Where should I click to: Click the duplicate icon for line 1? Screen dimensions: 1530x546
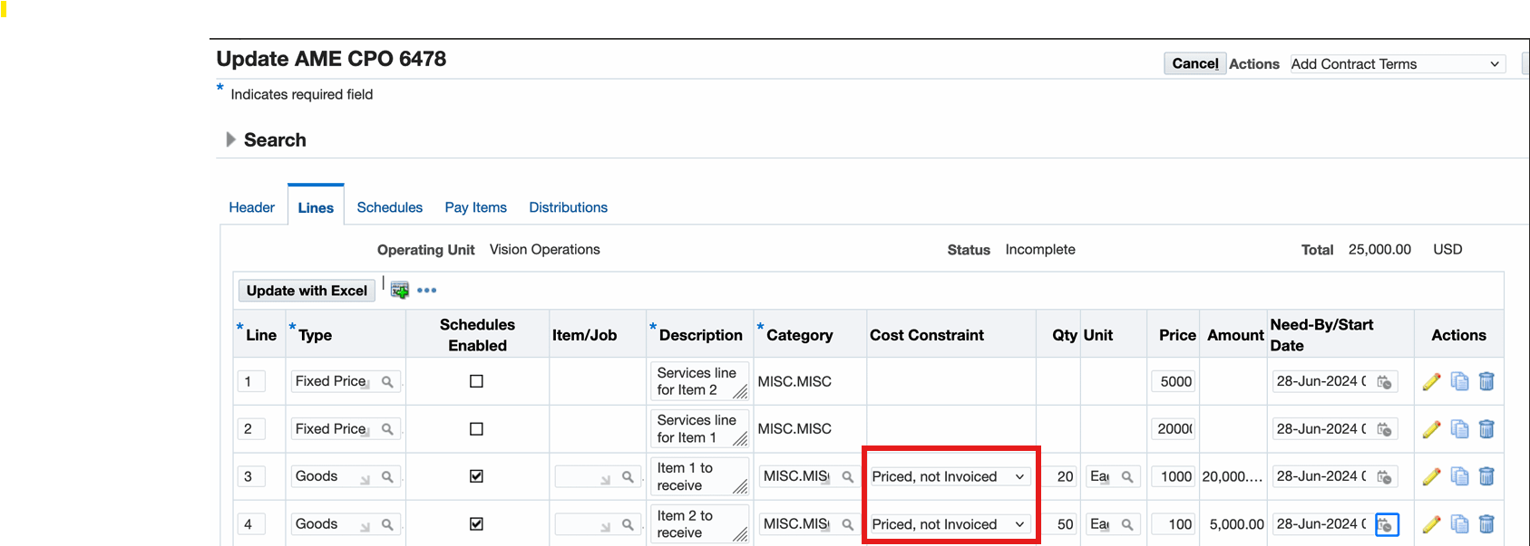pos(1459,382)
